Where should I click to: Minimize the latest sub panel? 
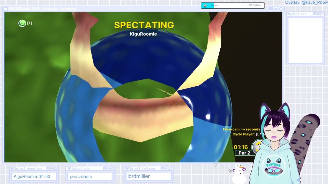click(105, 168)
